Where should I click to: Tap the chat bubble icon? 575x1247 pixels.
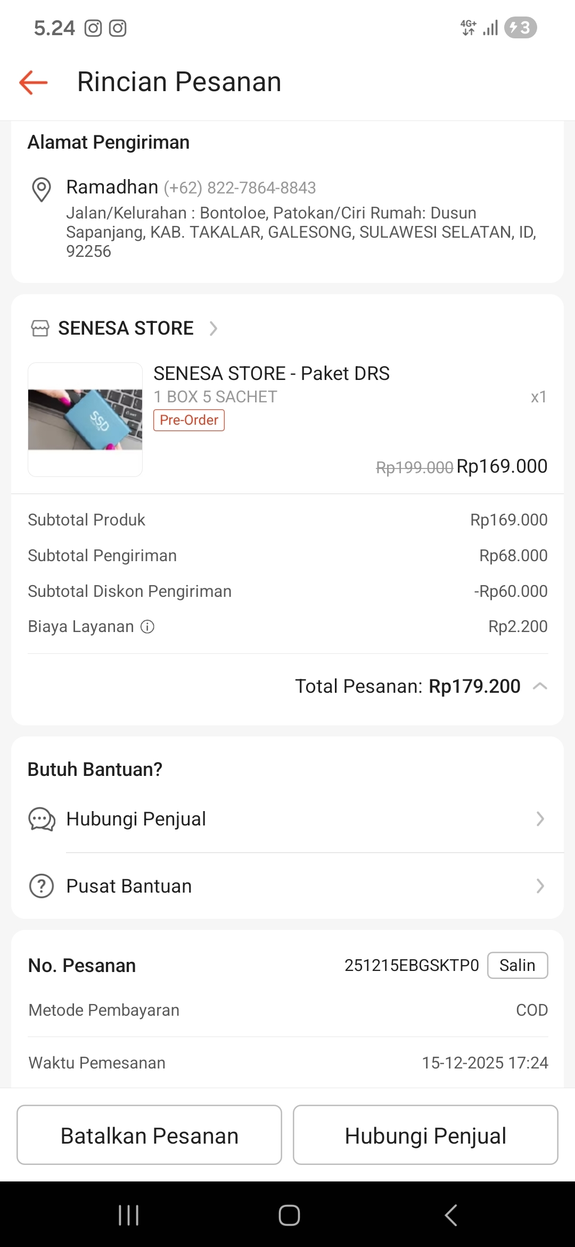42,819
